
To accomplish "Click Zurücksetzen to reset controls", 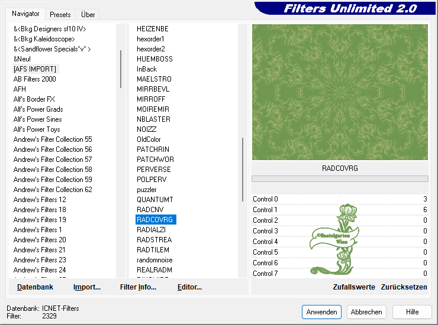I will (x=404, y=287).
